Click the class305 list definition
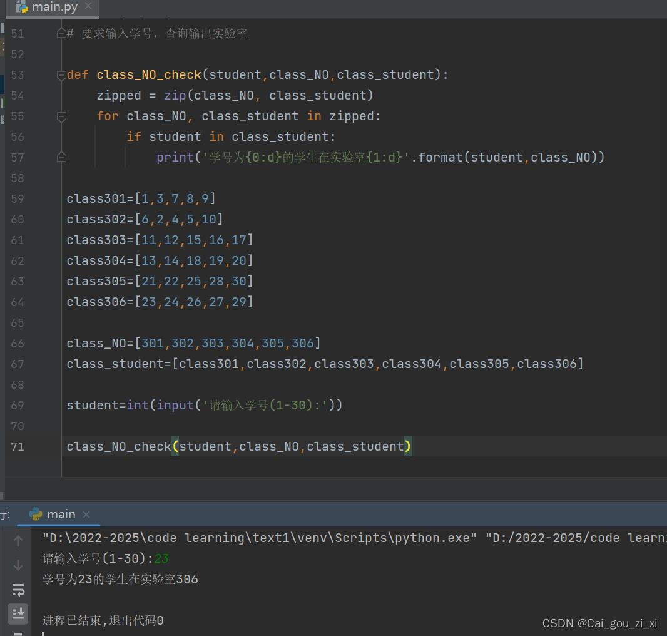667x636 pixels. tap(160, 282)
